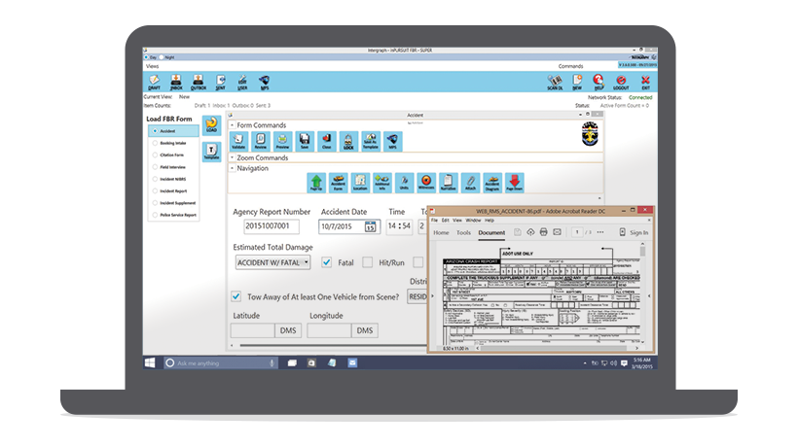Open the Inbox view icon
Screen dimensions: 798x447
(176, 82)
